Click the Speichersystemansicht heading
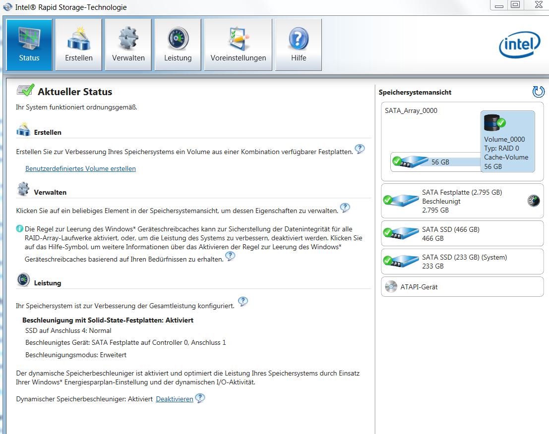This screenshot has width=549, height=434. click(x=415, y=92)
